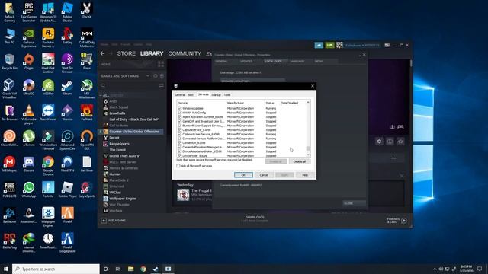Viewport: 488px width, 274px height.
Task: Click Cancel in System Configuration
Action: tap(264, 175)
